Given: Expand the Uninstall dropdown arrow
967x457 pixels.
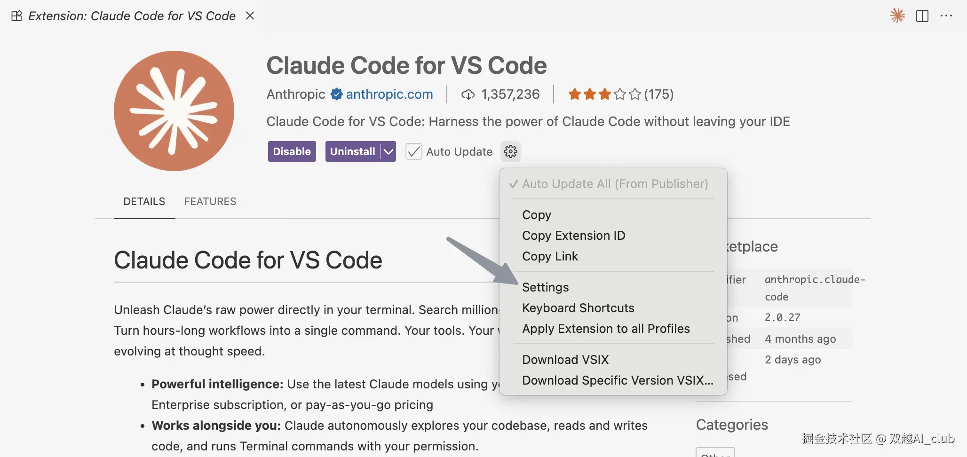Looking at the screenshot, I should [x=388, y=151].
